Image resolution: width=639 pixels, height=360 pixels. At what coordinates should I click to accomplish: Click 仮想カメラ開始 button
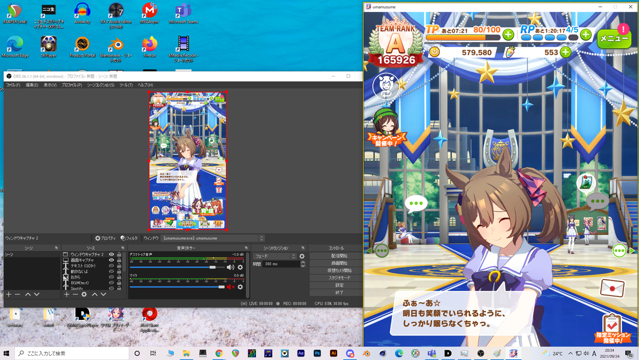coord(335,271)
